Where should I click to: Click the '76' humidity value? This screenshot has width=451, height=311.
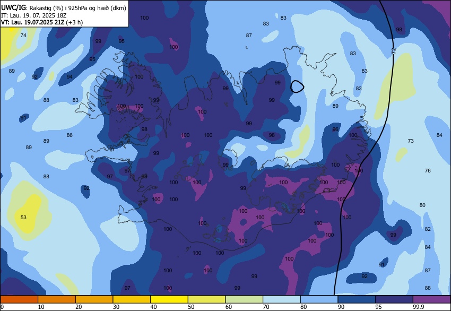pos(428,170)
